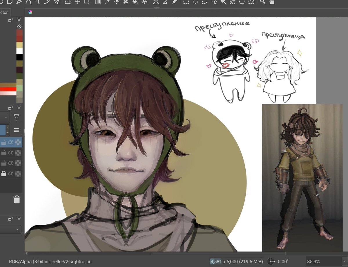This screenshot has width=348, height=267.
Task: Click the bright red color slider bar
Action: click(8, 89)
